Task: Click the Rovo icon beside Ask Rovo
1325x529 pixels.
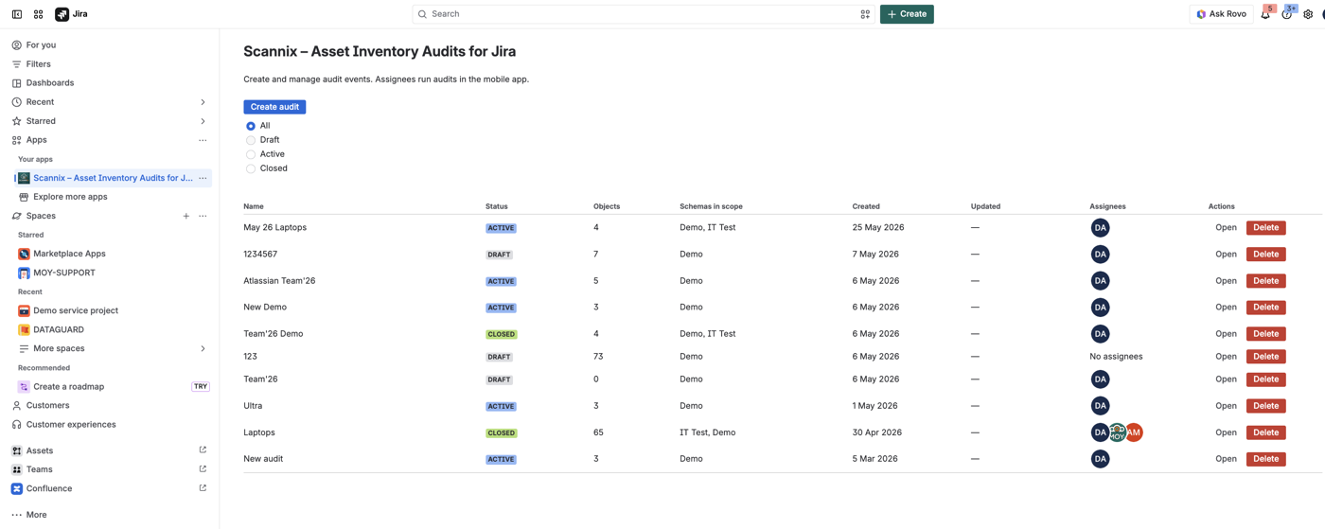Action: point(1201,14)
